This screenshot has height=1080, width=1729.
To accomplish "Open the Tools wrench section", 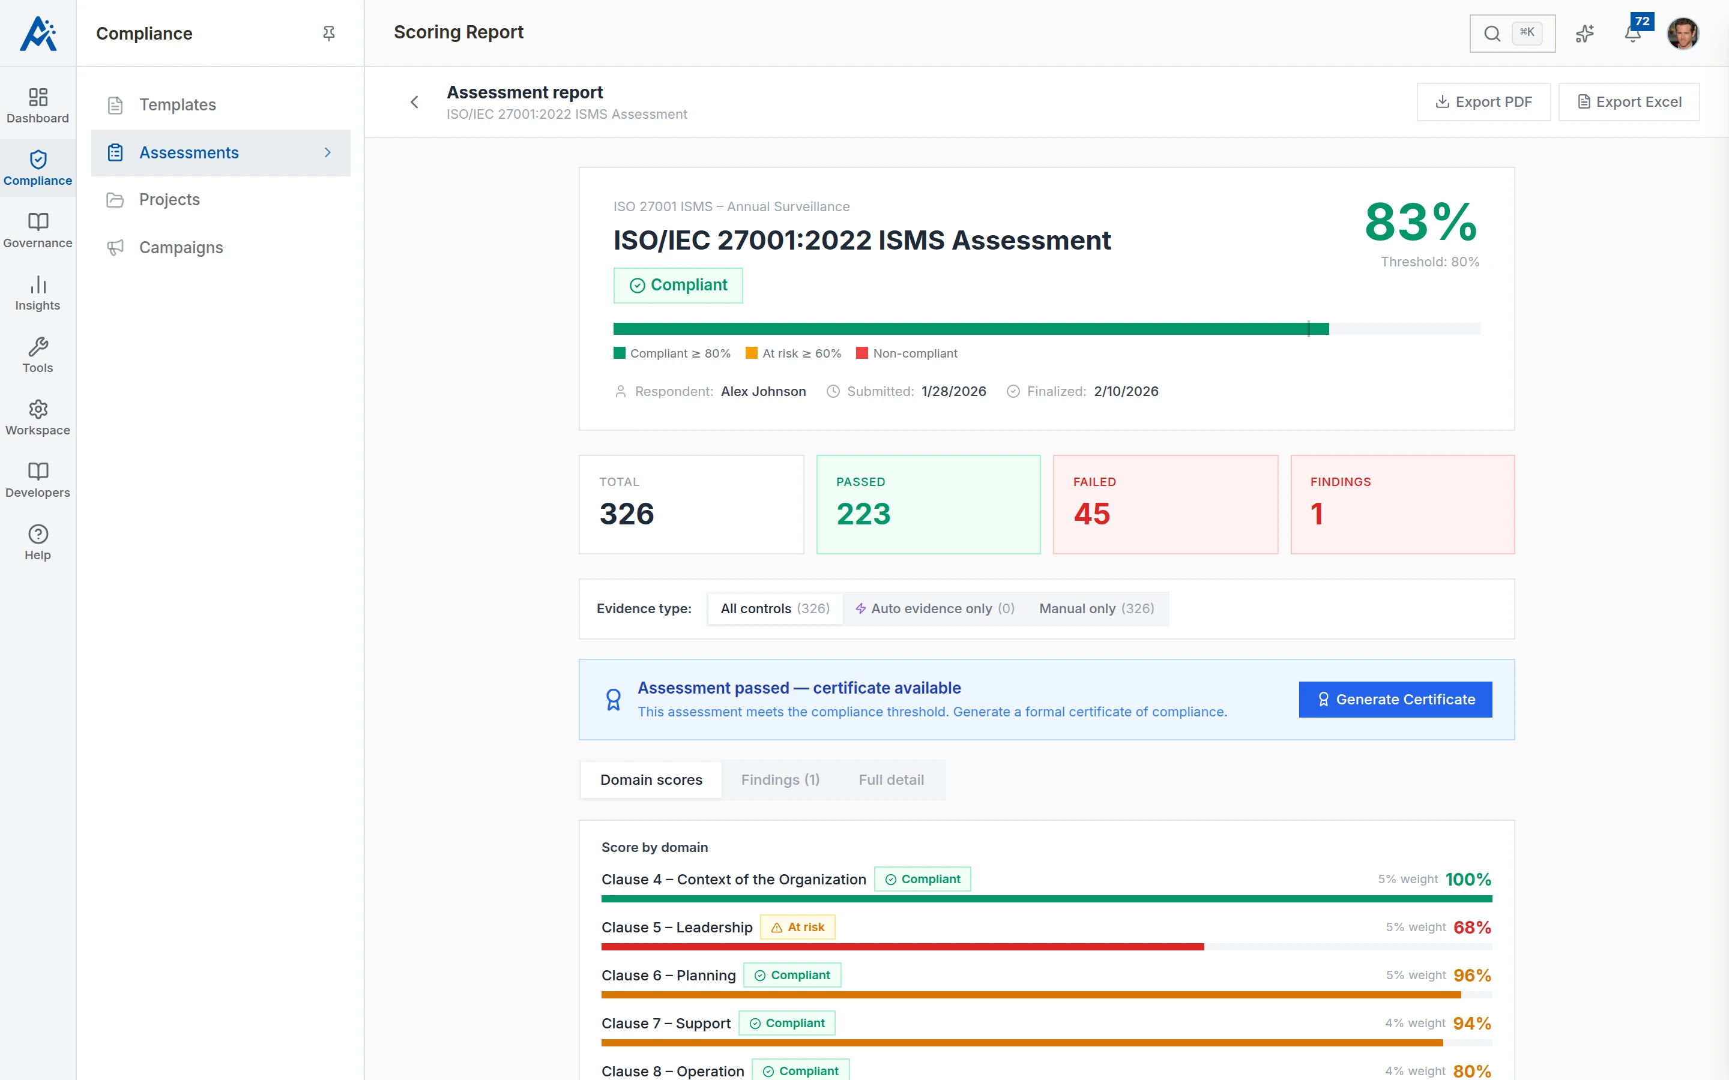I will tap(38, 356).
